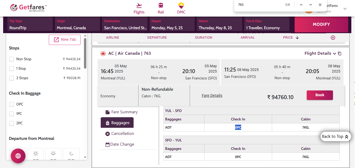
Task: Open the Rail section icon
Action: click(161, 6)
